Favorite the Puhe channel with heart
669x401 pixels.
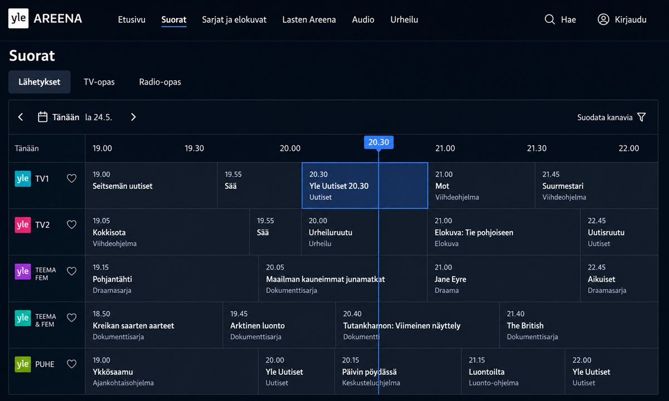coord(71,364)
